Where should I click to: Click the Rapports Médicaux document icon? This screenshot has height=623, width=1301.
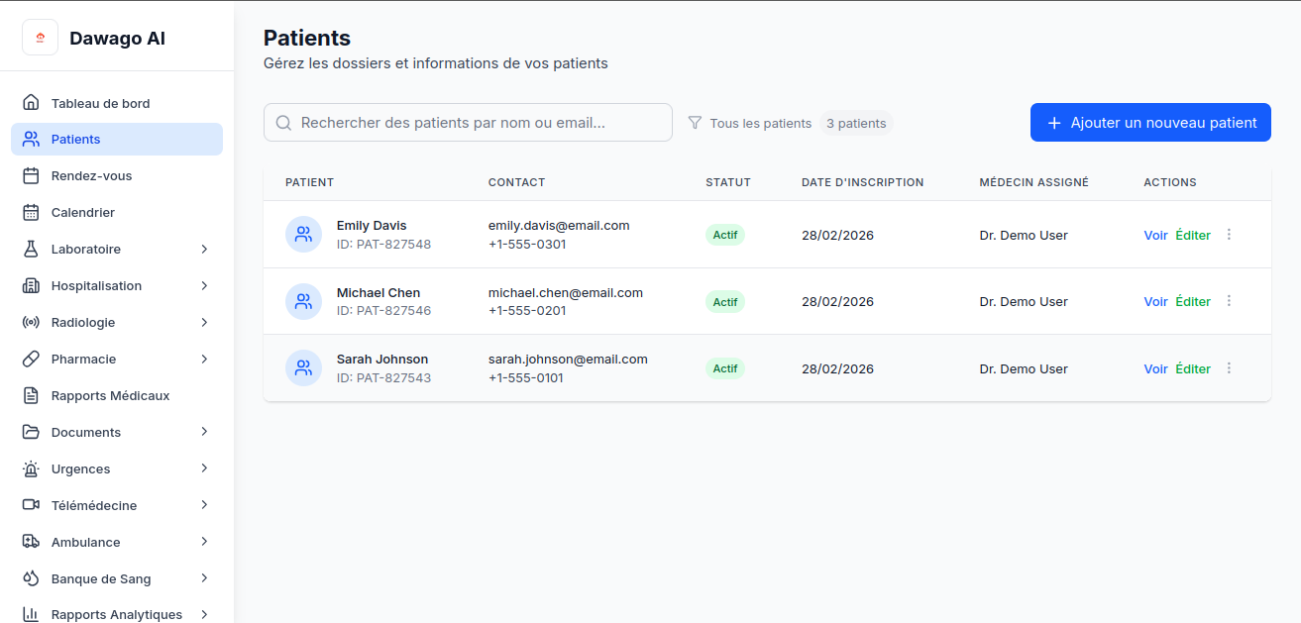pyautogui.click(x=31, y=395)
